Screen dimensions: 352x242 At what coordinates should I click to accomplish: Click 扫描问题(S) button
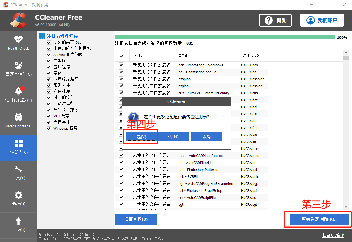click(x=136, y=219)
